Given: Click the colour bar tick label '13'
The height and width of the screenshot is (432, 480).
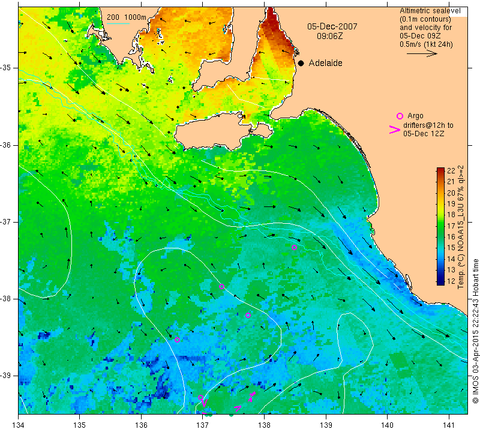Looking at the screenshot, I should click(451, 270).
